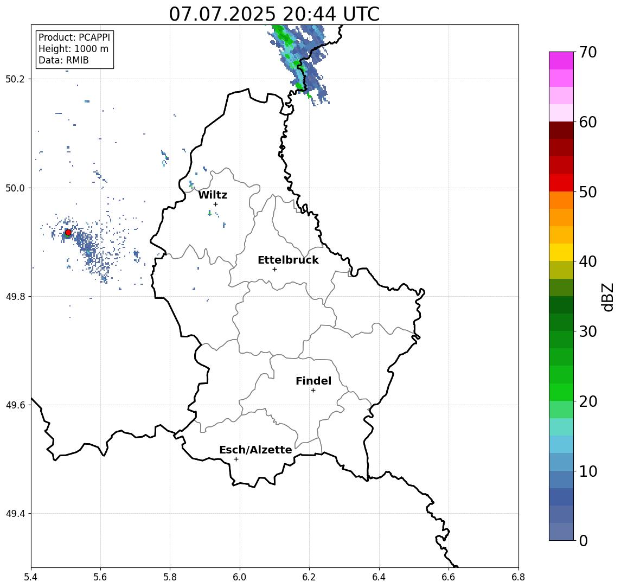Click the Findel city label
The height and width of the screenshot is (588, 621).
coord(313,381)
